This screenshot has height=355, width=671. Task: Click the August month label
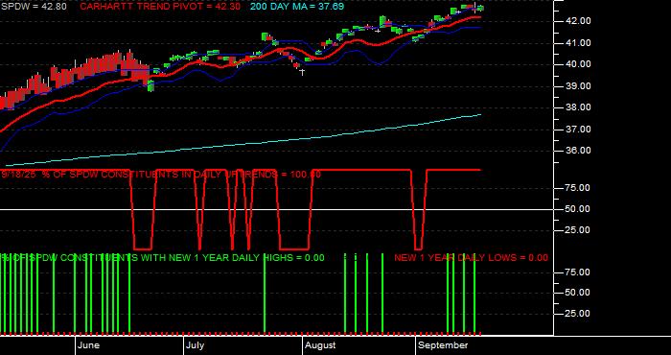click(x=320, y=345)
